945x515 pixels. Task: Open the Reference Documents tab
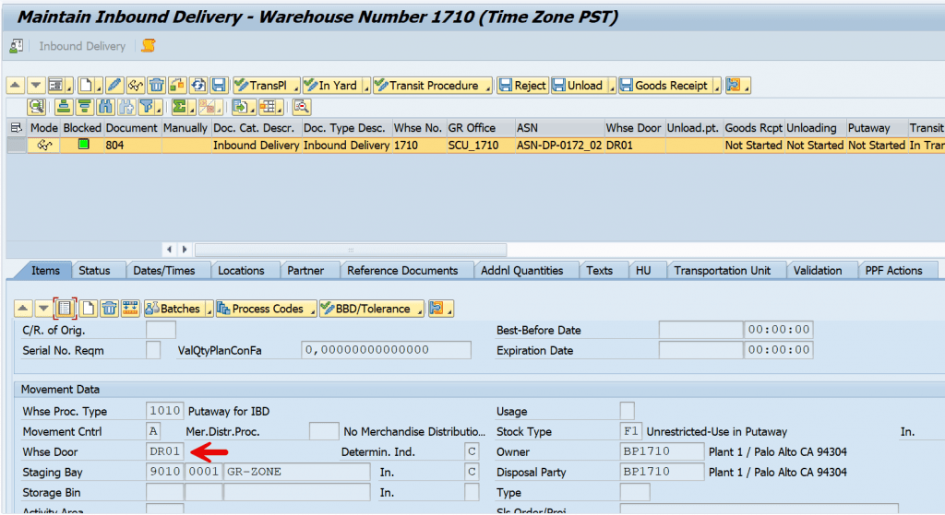(x=402, y=271)
